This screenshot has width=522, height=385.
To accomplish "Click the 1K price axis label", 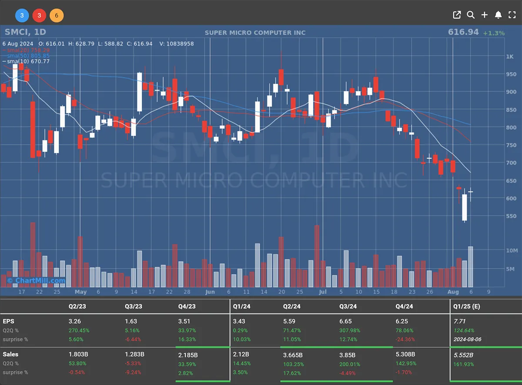I will (510, 56).
